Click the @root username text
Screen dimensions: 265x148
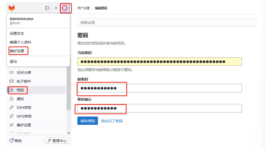15,23
